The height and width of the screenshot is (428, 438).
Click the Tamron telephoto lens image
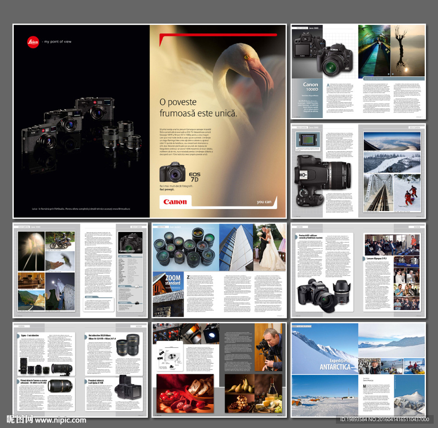pos(60,386)
